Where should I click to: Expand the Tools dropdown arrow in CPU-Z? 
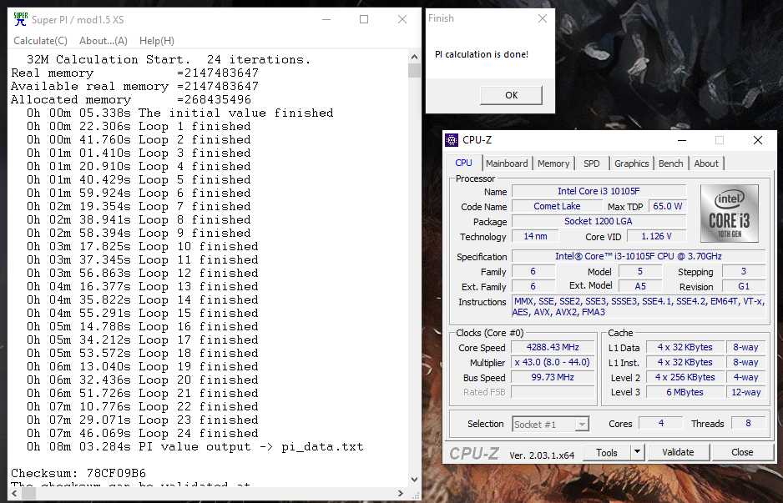tap(637, 453)
